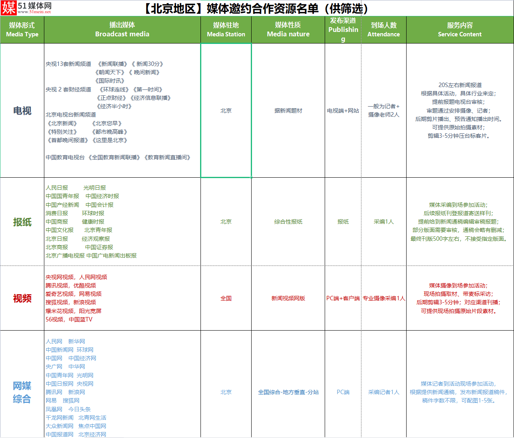
Task: Click the 北京 cell in the 网媒综合 row
Action: (x=226, y=384)
